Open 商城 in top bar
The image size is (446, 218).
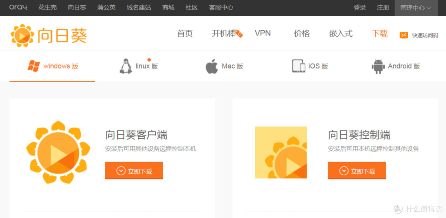168,8
